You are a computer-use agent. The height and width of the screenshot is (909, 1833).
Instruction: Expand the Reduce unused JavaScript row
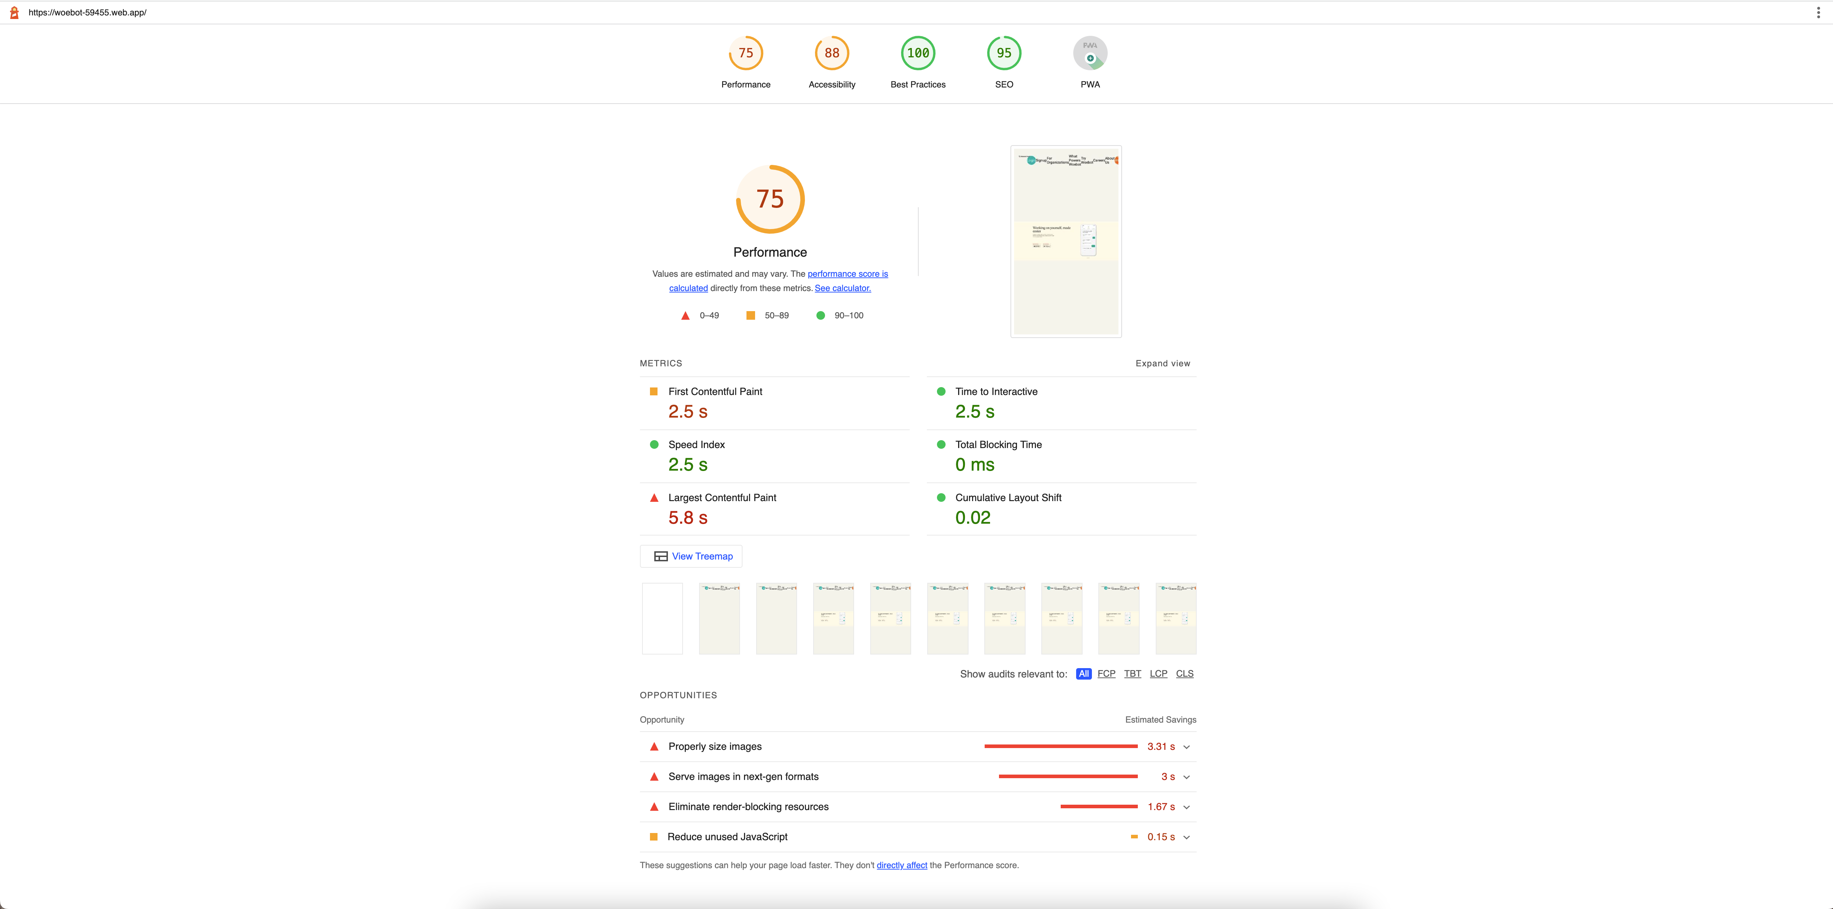pyautogui.click(x=1186, y=837)
